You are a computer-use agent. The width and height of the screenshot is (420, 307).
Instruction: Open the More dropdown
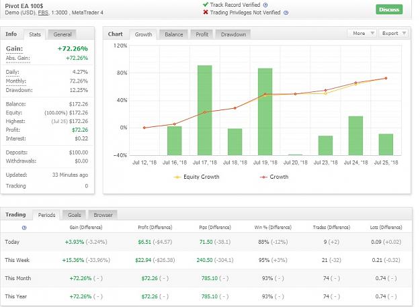click(x=362, y=33)
